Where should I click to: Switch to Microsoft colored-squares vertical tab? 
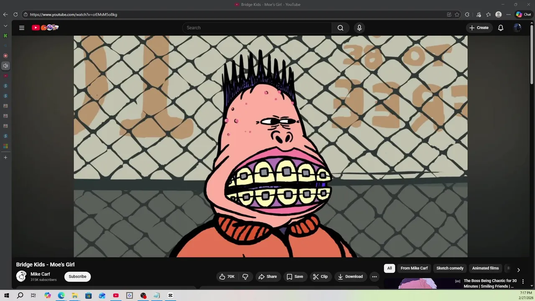pos(5,146)
